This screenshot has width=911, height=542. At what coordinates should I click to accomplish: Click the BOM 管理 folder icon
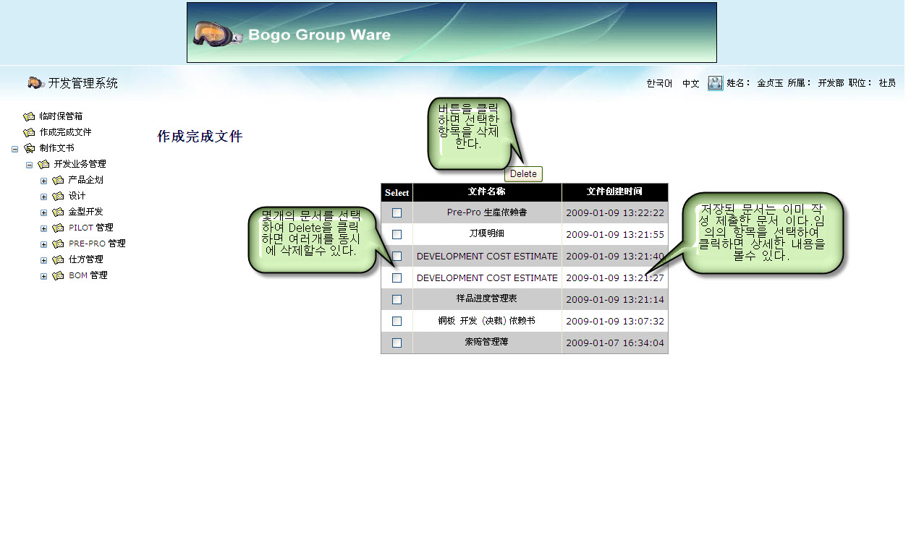[x=58, y=275]
